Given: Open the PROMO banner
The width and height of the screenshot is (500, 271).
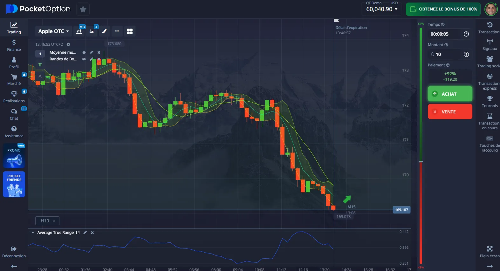Looking at the screenshot, I should (x=14, y=156).
